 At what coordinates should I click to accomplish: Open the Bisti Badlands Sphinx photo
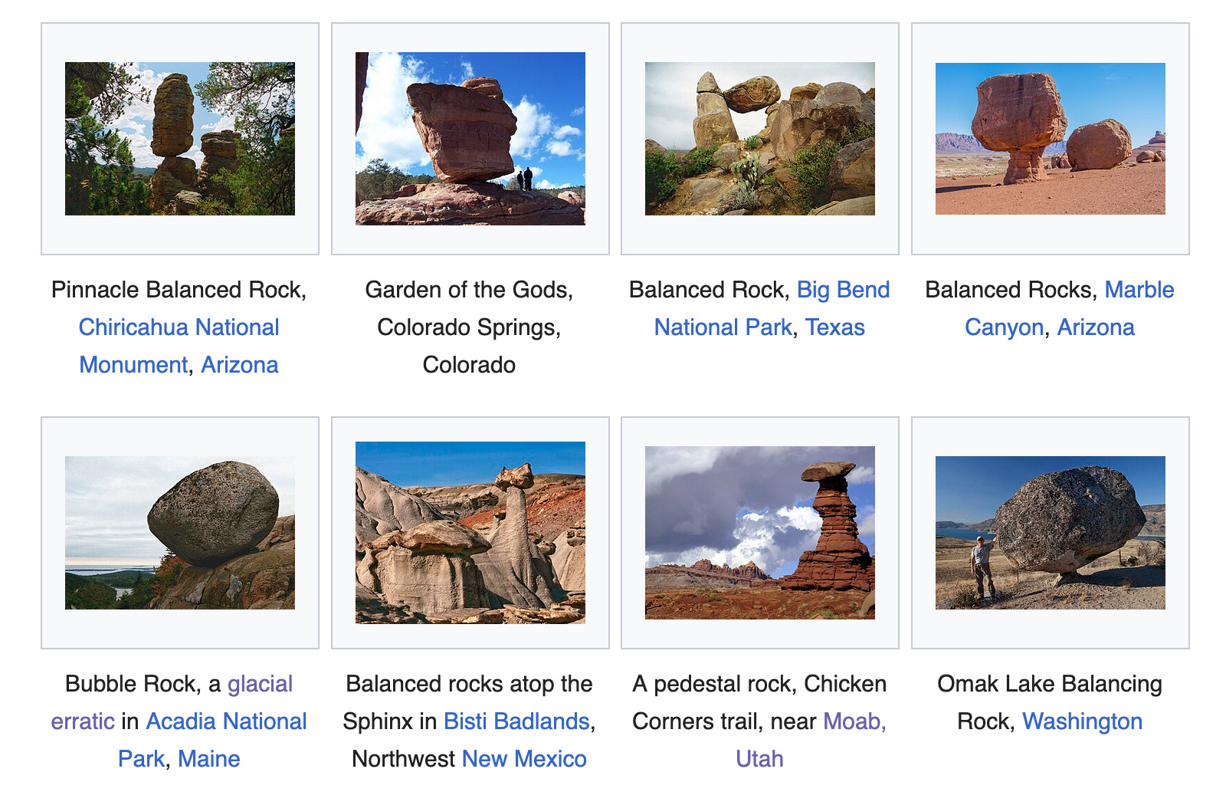click(x=470, y=533)
